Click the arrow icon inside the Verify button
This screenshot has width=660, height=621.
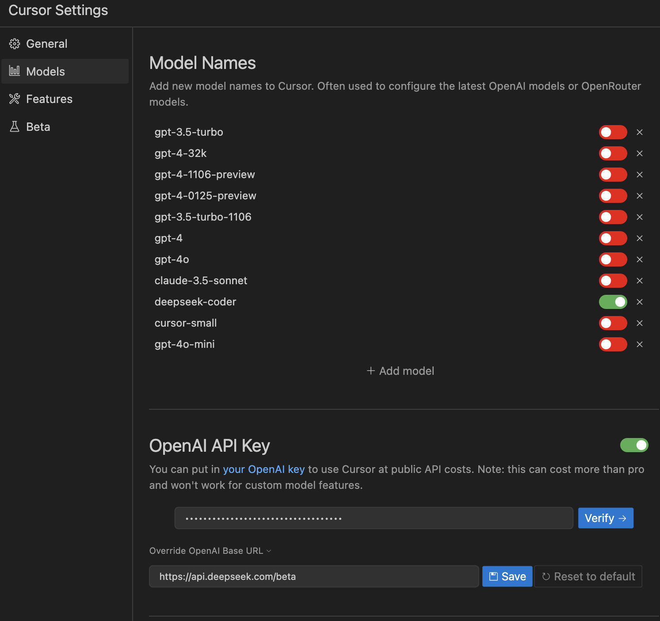[623, 518]
